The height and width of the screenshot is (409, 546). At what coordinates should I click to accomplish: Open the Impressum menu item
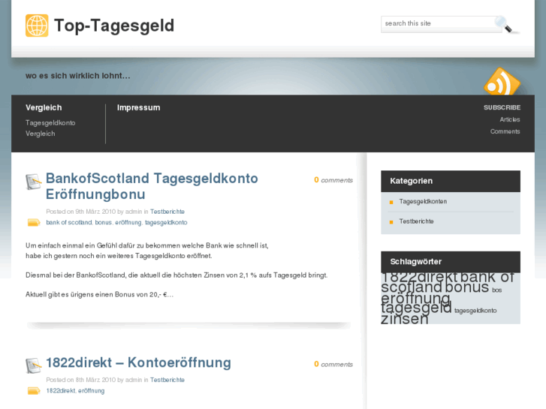tap(139, 107)
